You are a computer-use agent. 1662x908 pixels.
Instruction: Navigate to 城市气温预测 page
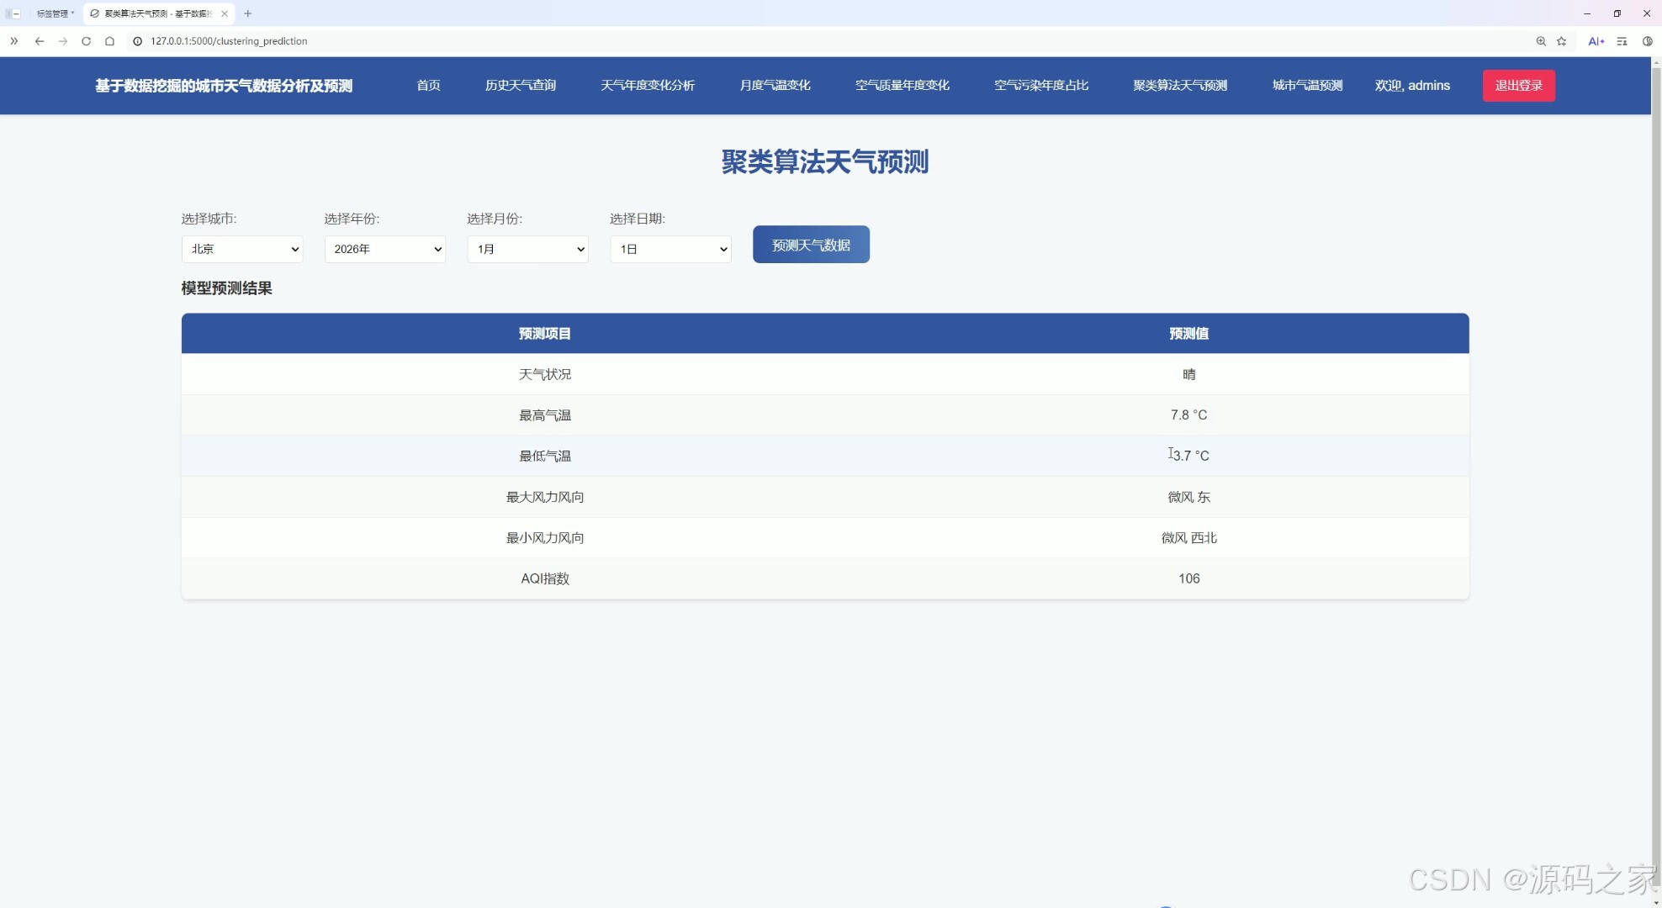[x=1307, y=86]
